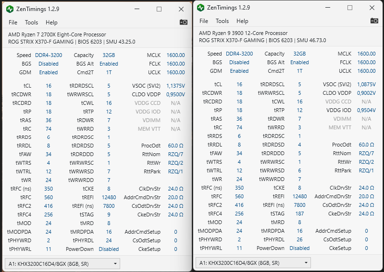Click the screenshot camera icon in Ryzen 3900 window

(374, 21)
